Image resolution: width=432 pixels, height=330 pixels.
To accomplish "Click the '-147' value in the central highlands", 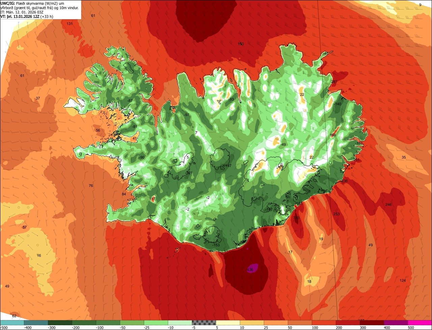I will click(227, 166).
